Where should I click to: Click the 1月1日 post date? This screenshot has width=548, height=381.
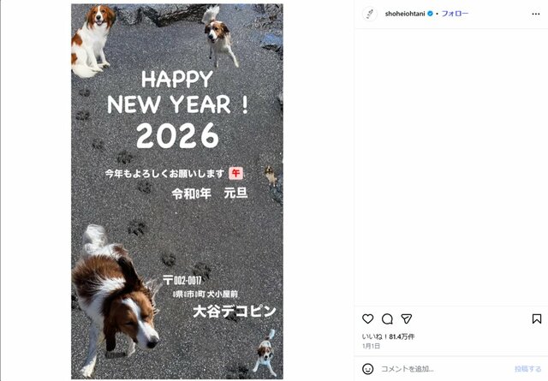click(371, 346)
